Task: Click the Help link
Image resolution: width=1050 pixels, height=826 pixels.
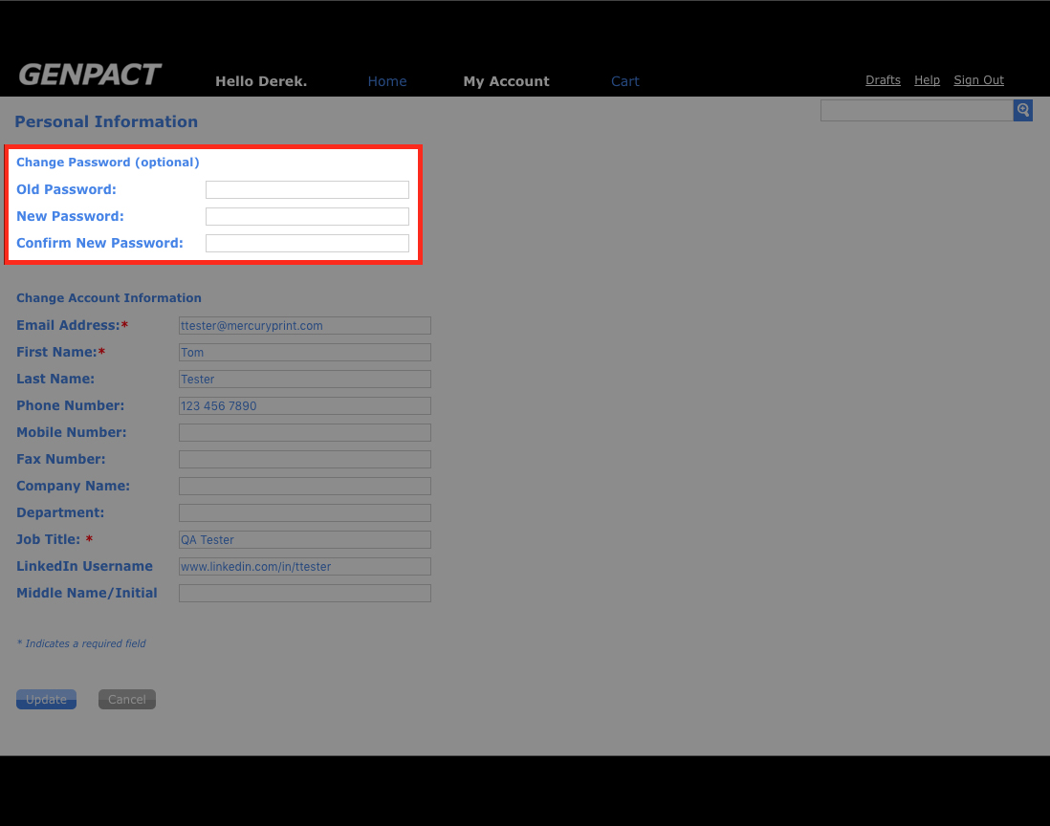Action: point(927,80)
